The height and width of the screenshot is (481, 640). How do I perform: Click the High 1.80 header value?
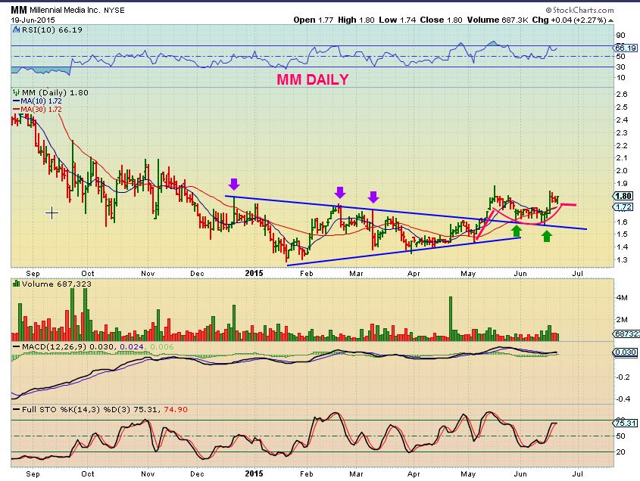356,20
